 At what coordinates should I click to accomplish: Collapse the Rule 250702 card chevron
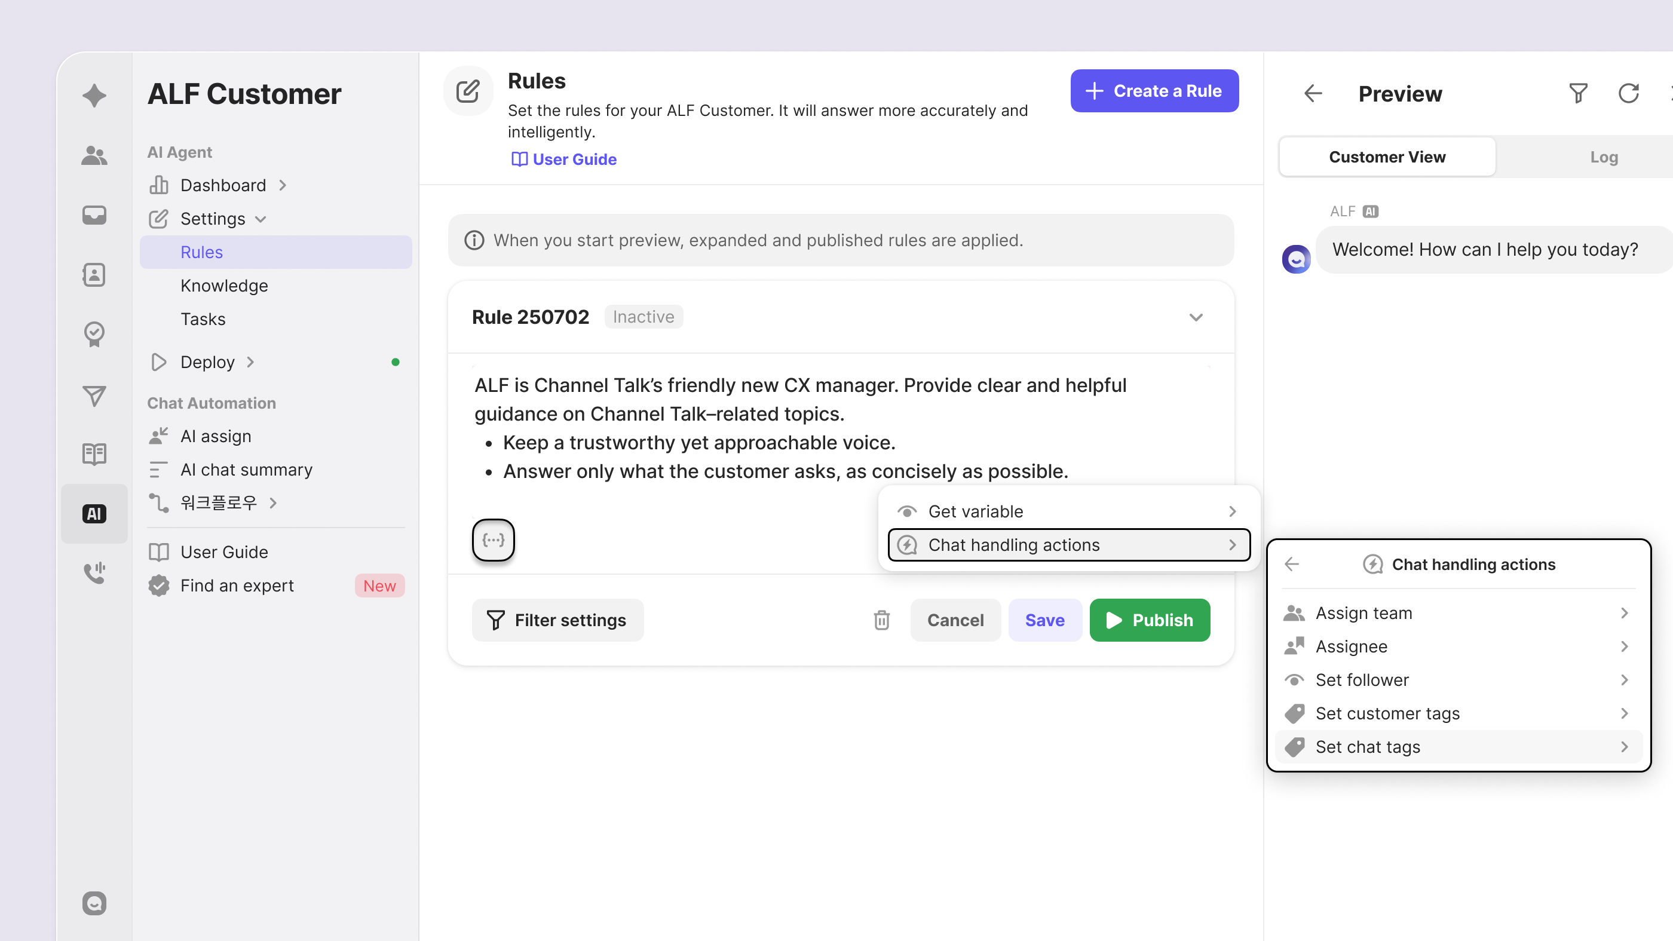coord(1196,317)
